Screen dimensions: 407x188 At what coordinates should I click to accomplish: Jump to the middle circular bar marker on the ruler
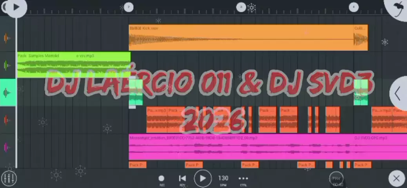point(241,7)
